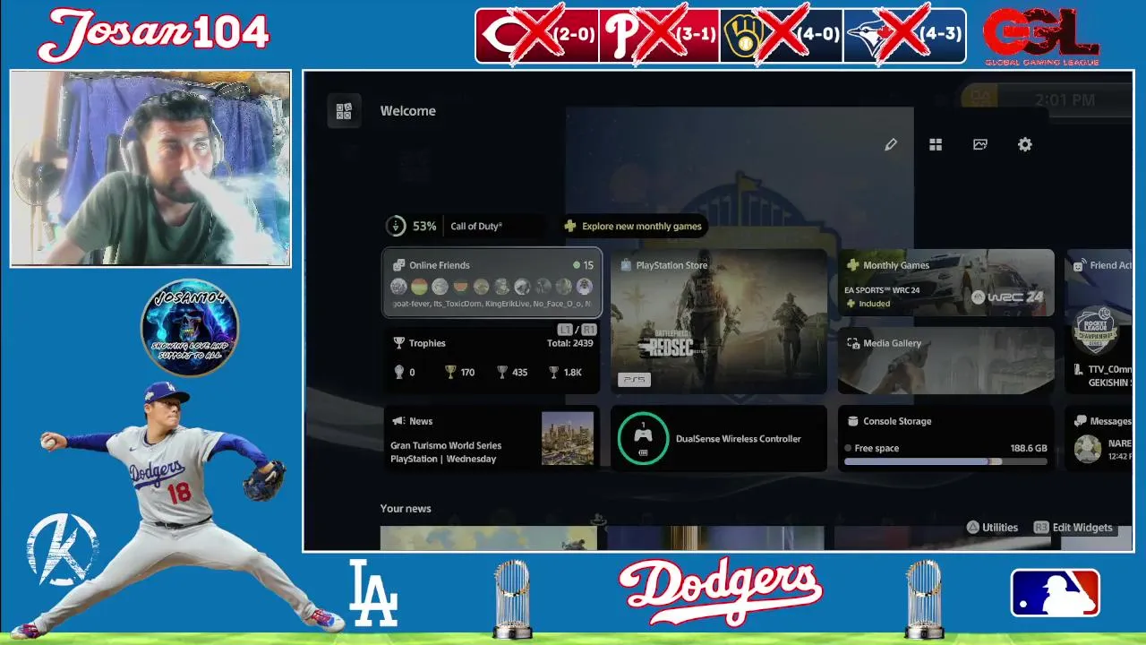Click the silver trophy icon showing 435
The width and height of the screenshot is (1146, 645).
[x=502, y=372]
